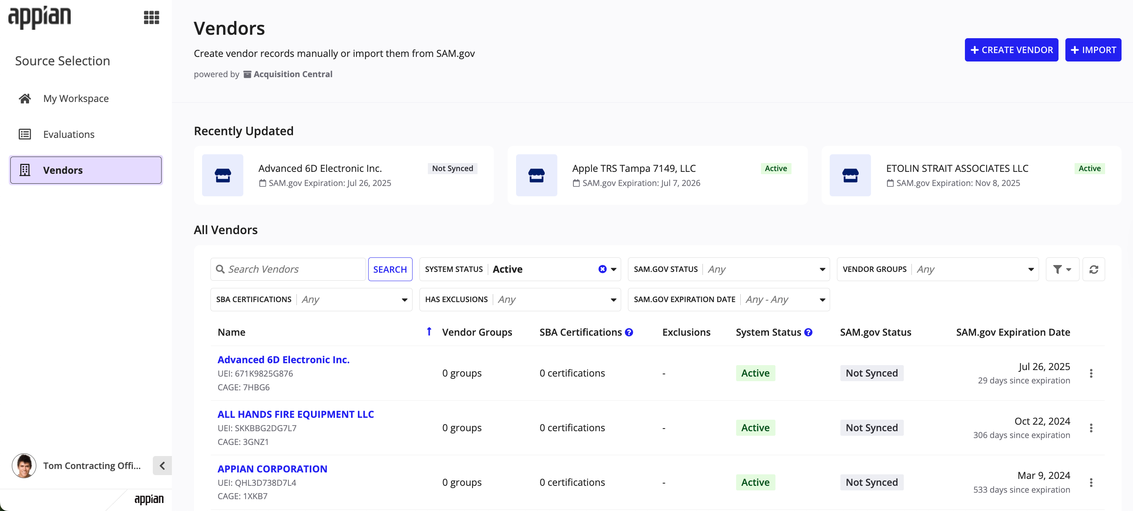
Task: Click the CREATE VENDOR button
Action: tap(1011, 50)
